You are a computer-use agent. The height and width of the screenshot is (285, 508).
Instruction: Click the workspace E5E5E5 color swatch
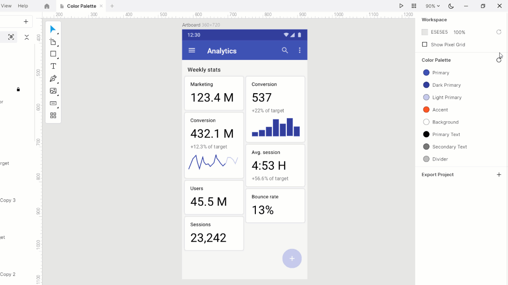click(425, 32)
